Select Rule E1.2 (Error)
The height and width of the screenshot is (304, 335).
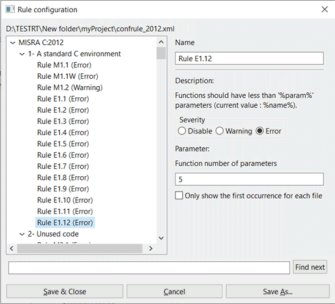pos(63,110)
